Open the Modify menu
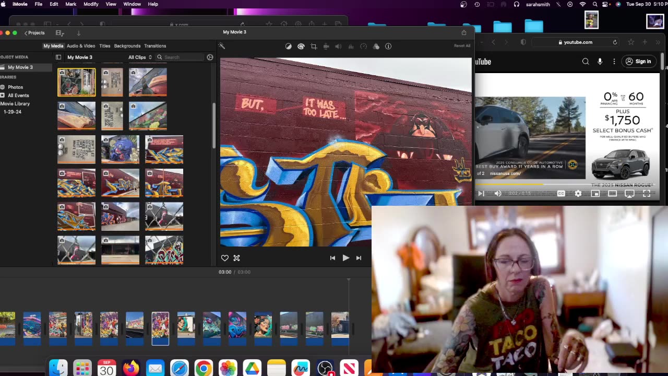668x376 pixels. pos(91,4)
